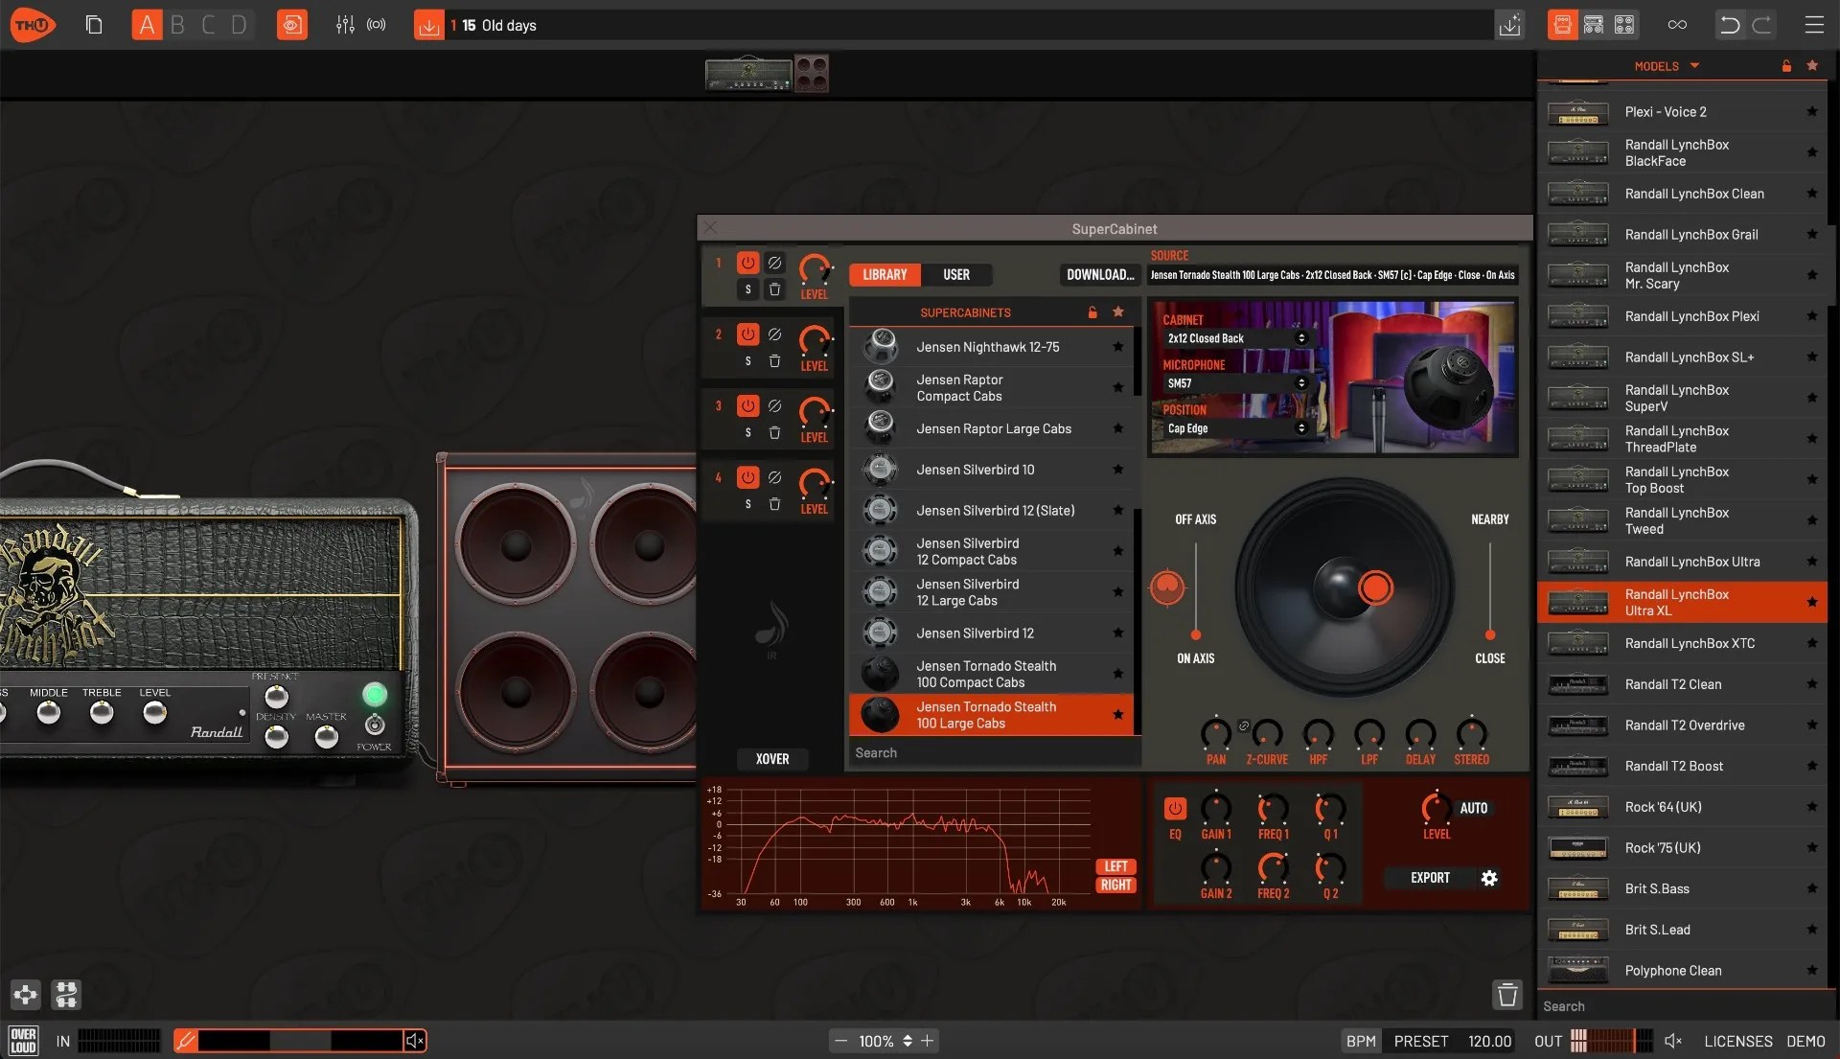
Task: Delete slot 2 with its trash icon
Action: click(774, 361)
